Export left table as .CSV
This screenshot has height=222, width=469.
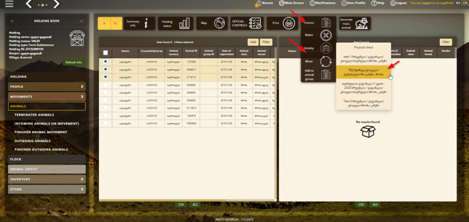[181, 204]
